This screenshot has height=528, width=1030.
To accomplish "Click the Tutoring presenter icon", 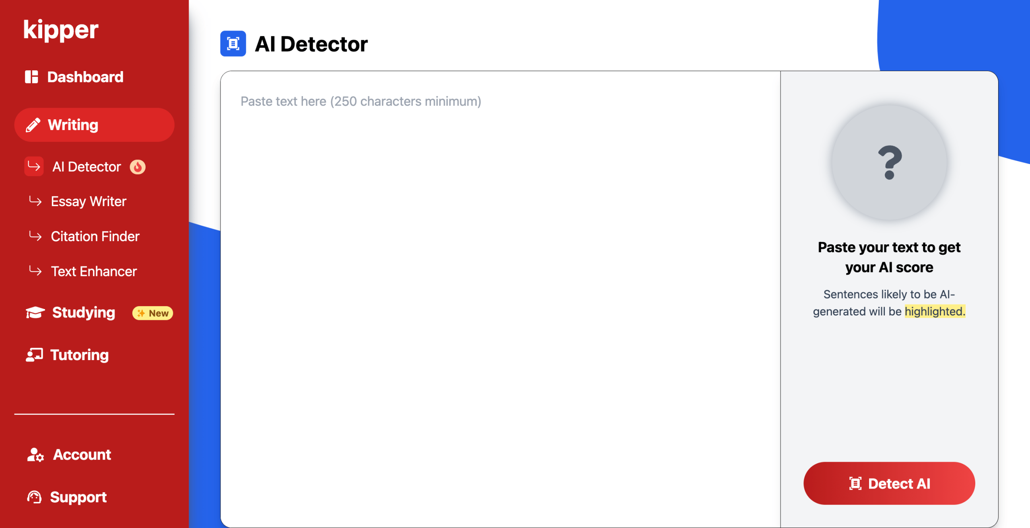I will pos(35,355).
